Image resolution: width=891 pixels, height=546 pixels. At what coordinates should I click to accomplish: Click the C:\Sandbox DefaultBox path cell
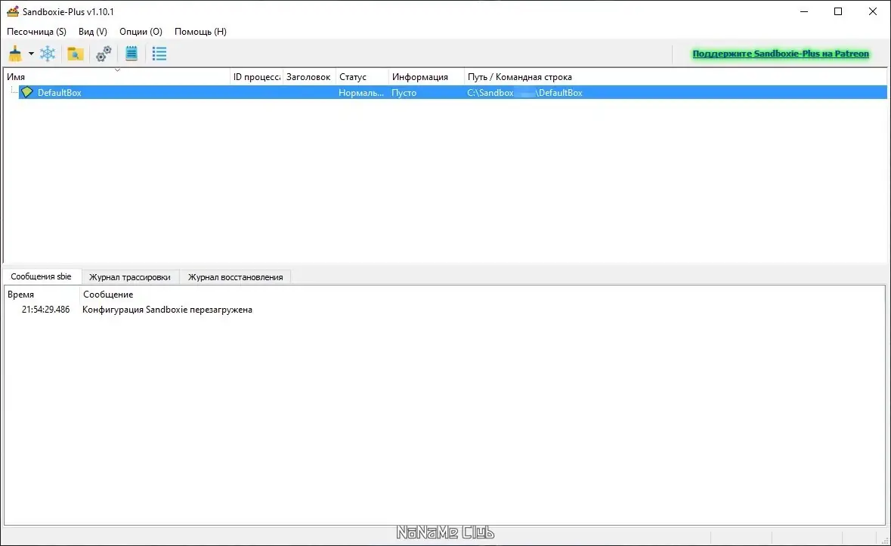[x=524, y=93]
